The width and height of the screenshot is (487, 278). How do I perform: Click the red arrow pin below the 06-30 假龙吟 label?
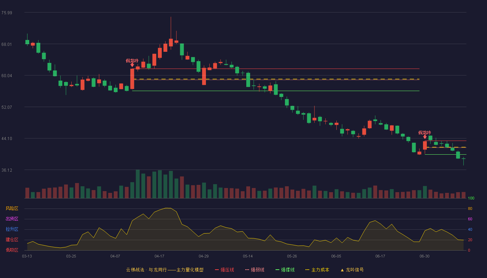[425, 137]
